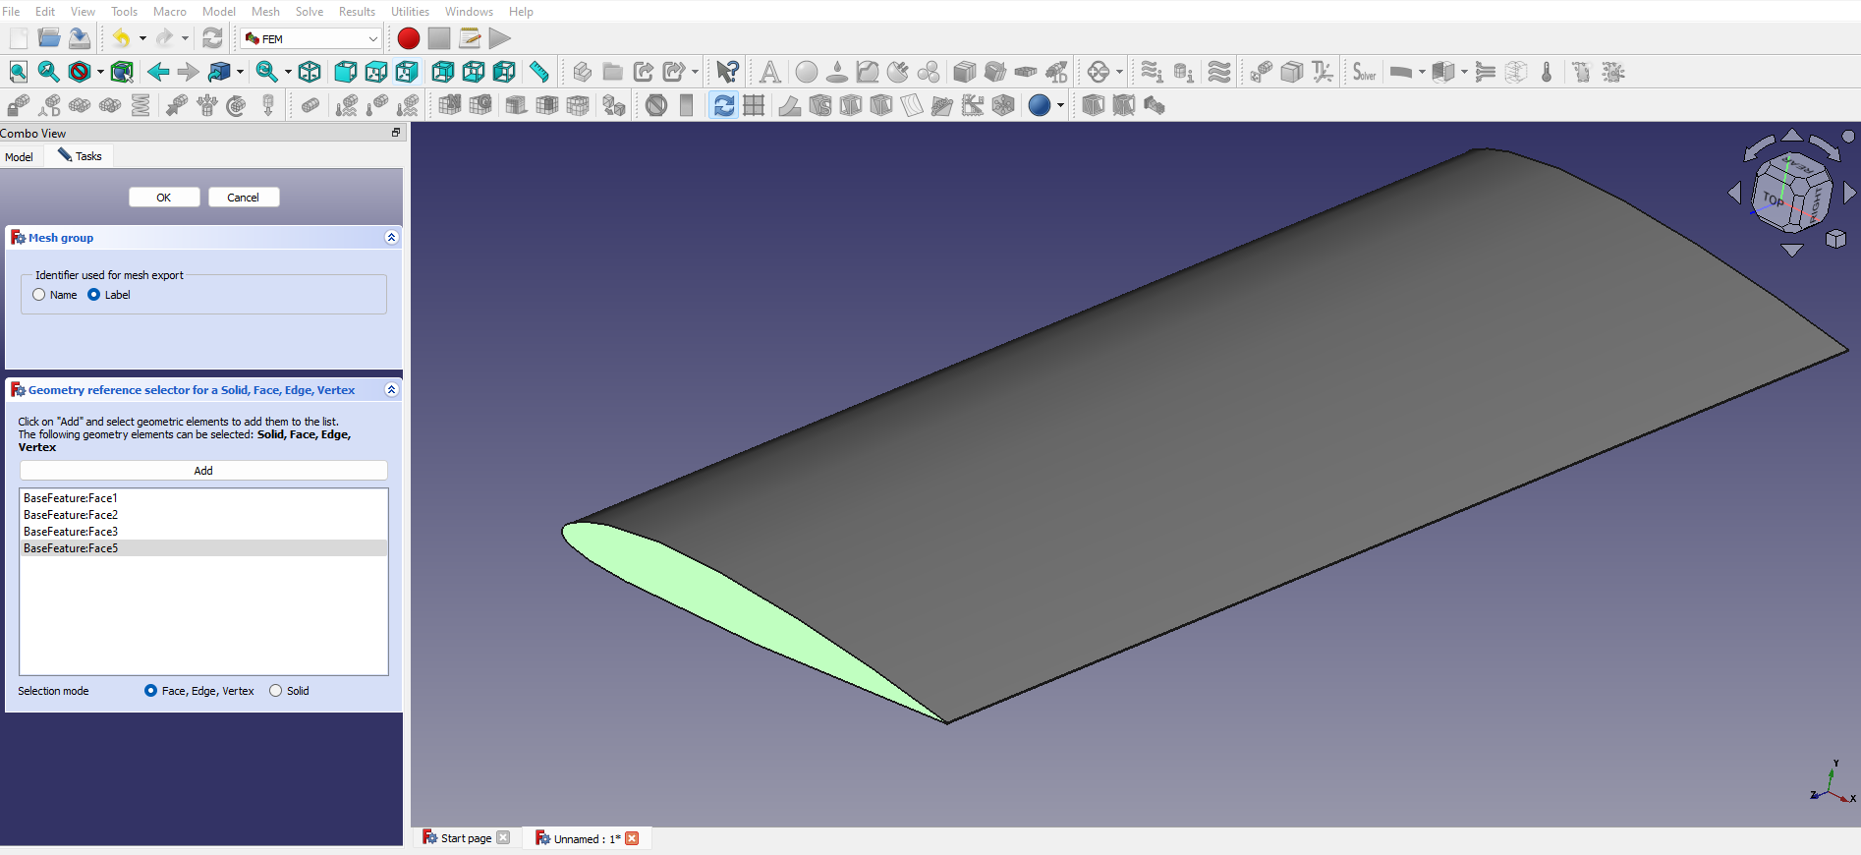The image size is (1861, 855).
Task: Choose Solid selection mode
Action: click(x=276, y=691)
